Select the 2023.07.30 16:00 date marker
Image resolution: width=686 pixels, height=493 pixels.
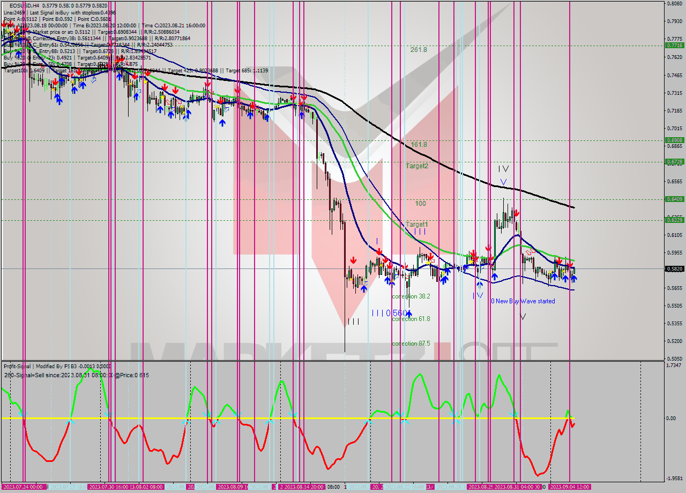tap(108, 487)
